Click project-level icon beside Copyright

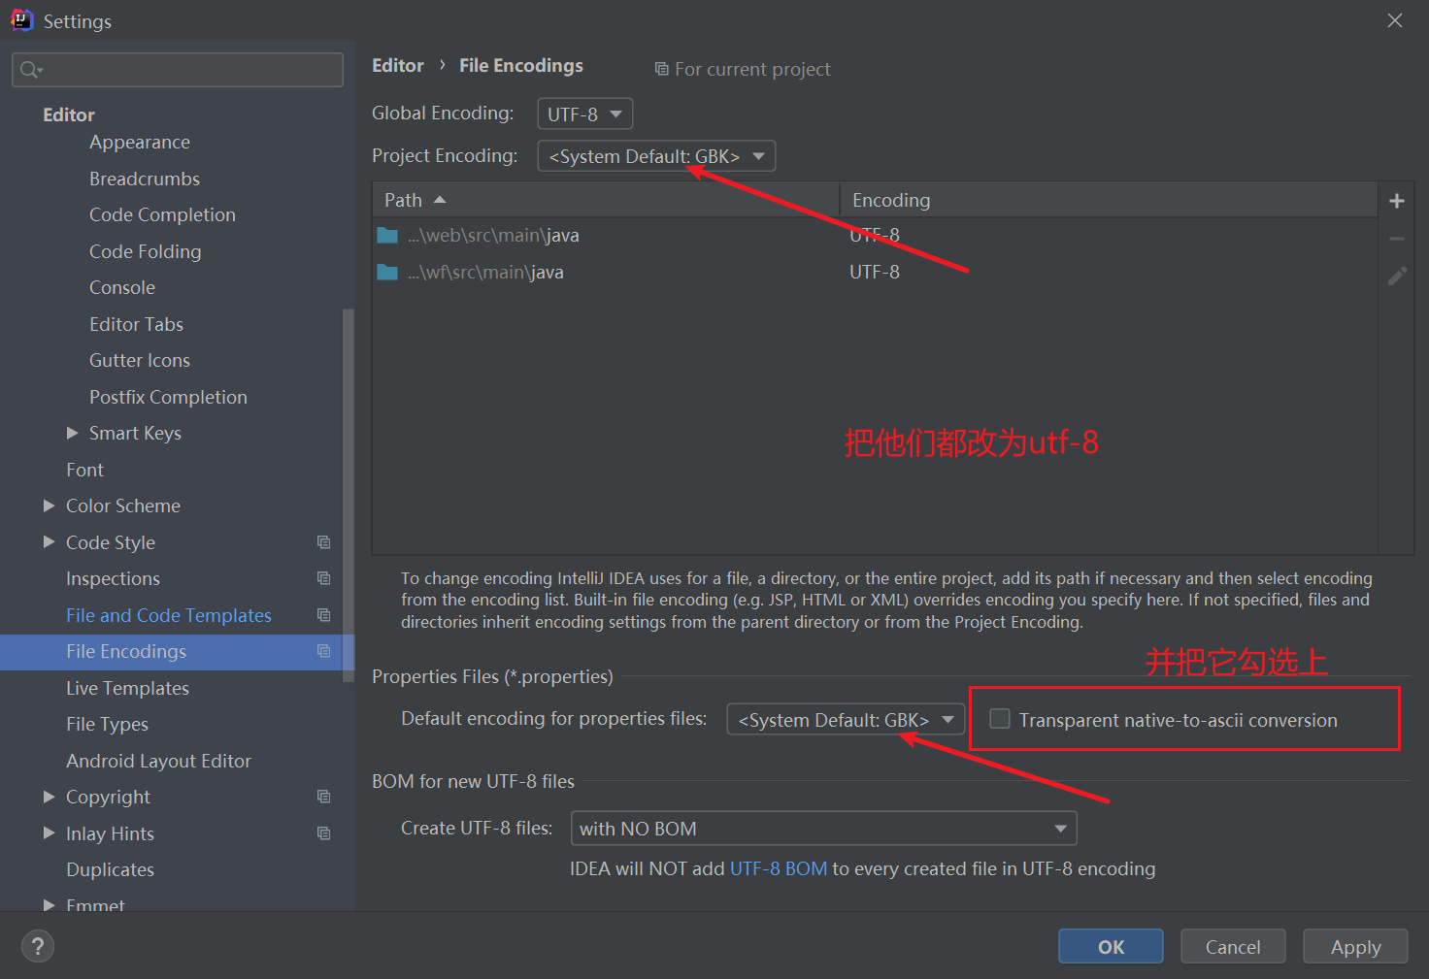coord(324,797)
